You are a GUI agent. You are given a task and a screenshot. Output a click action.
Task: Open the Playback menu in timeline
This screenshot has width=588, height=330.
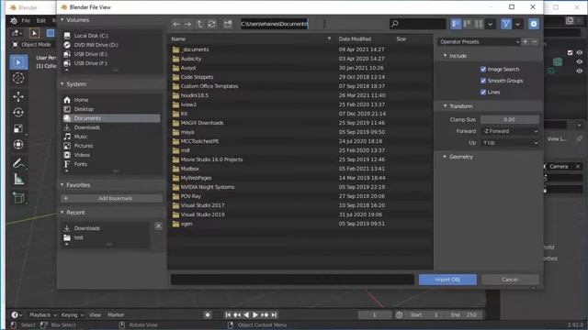(x=42, y=315)
